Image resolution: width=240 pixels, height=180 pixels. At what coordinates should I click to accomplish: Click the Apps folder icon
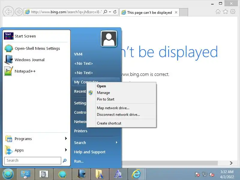tap(9, 150)
